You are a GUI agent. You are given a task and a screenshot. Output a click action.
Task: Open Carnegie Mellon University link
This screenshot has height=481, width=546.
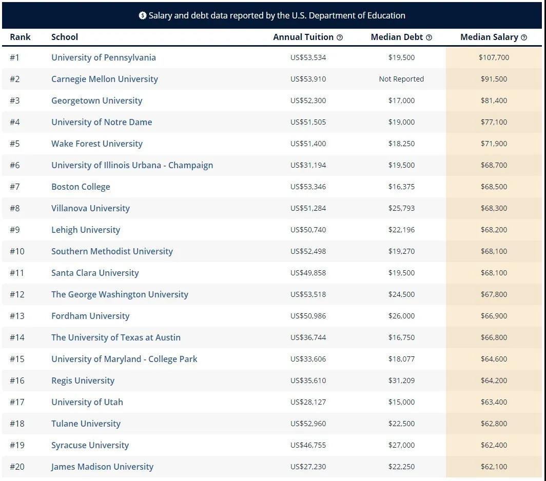(x=105, y=79)
